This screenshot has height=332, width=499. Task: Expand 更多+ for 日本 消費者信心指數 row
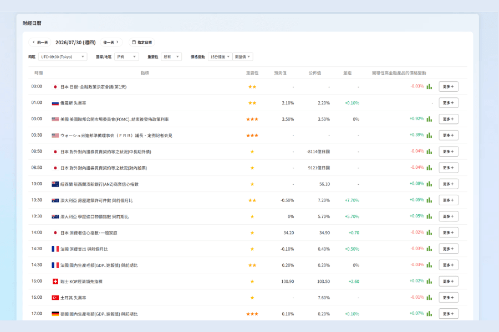click(449, 232)
